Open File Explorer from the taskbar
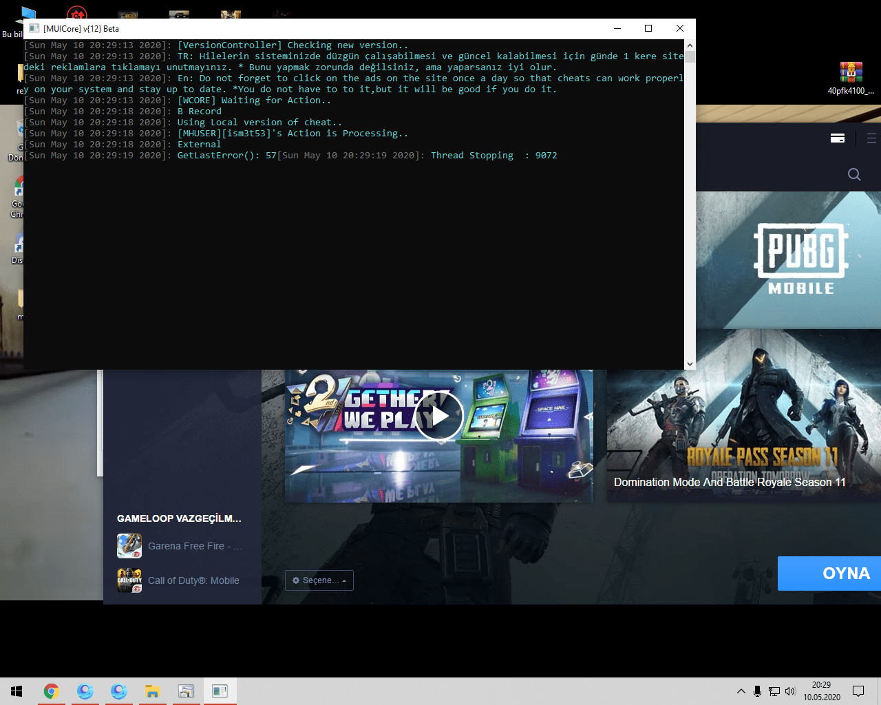Viewport: 881px width, 705px height. (x=152, y=691)
